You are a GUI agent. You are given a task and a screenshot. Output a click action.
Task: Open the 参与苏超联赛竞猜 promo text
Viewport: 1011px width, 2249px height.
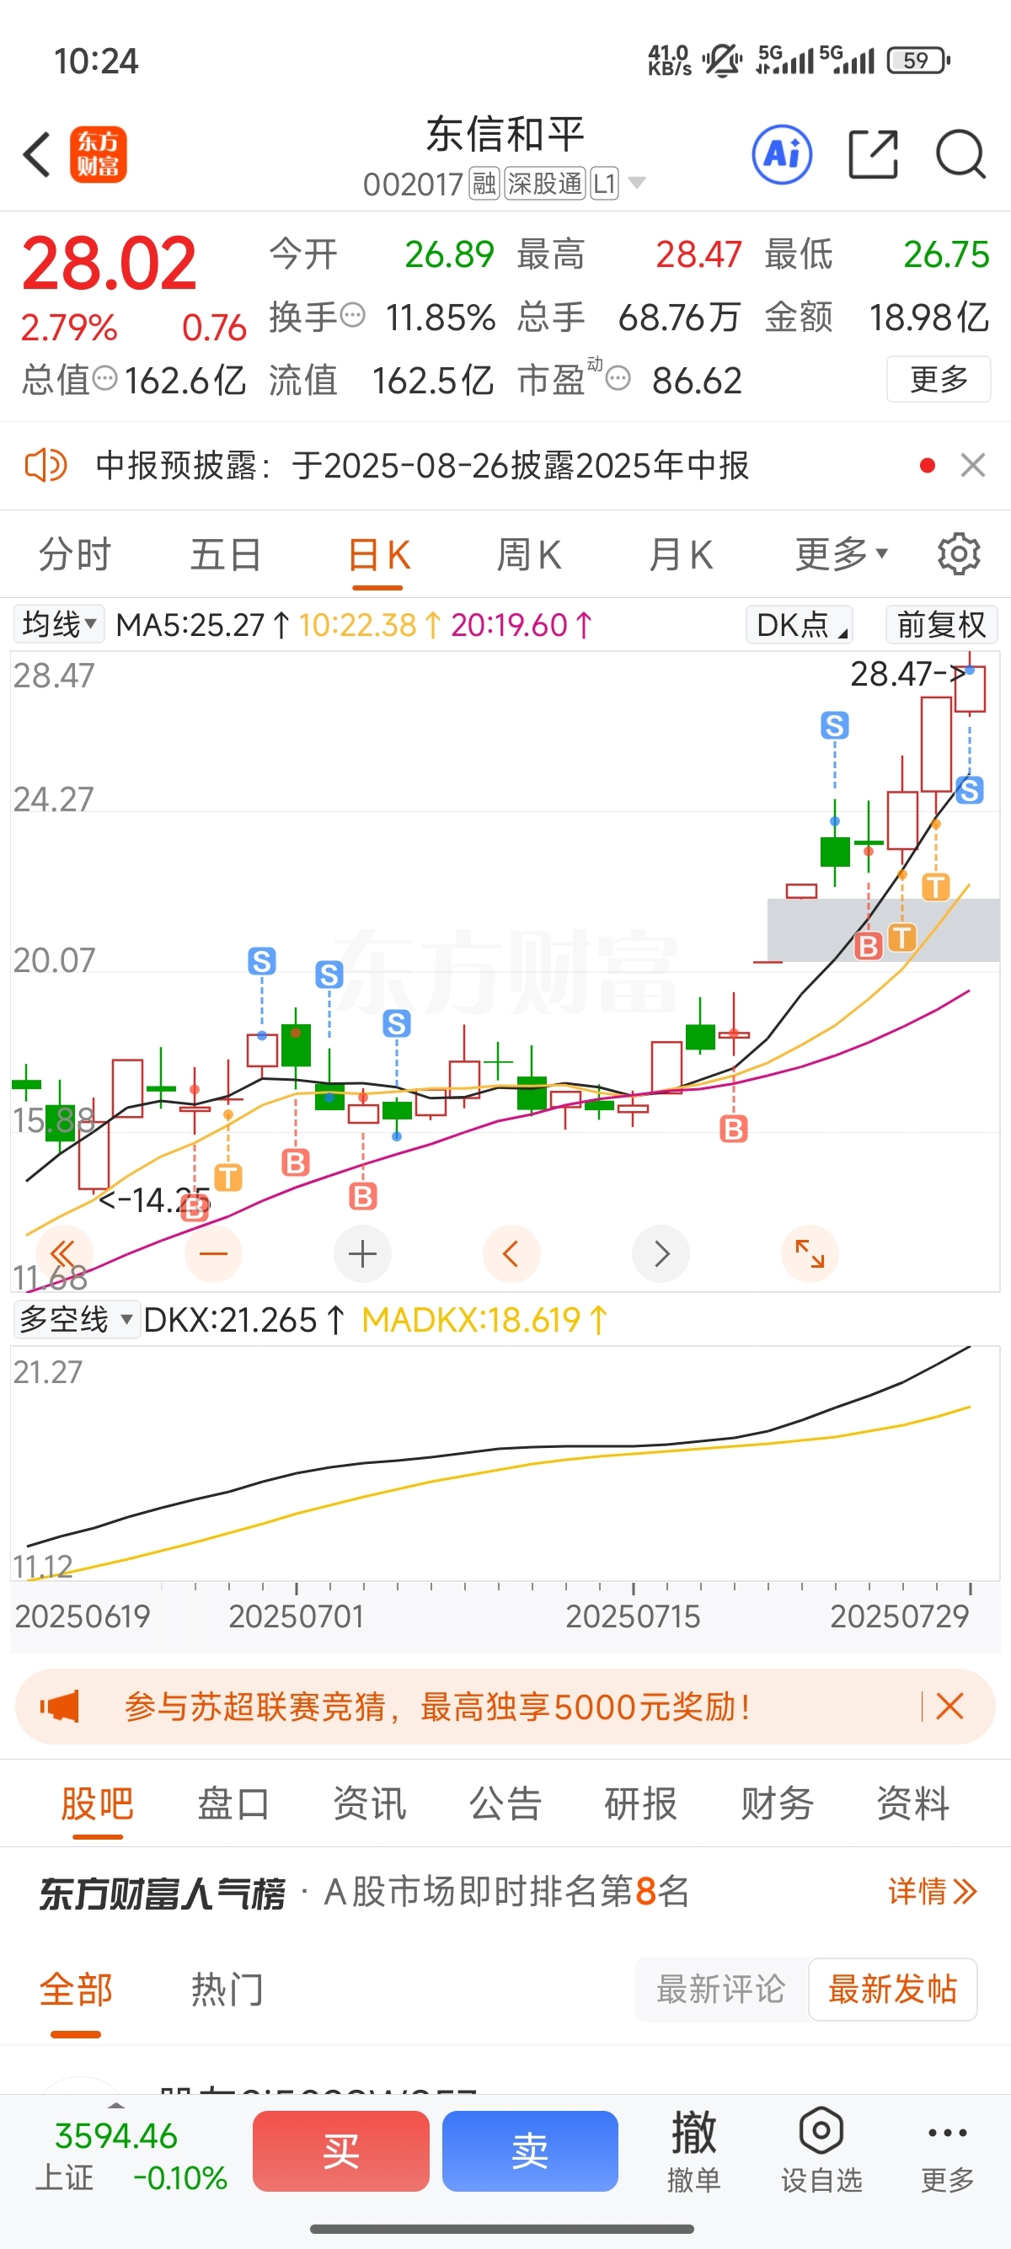click(x=436, y=1706)
